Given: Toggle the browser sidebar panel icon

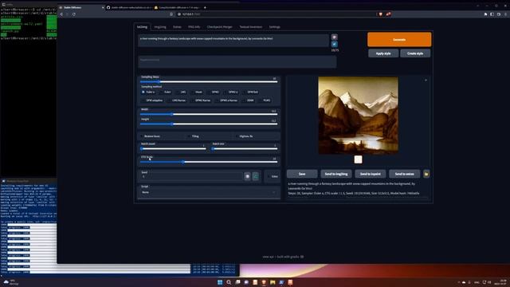Looking at the screenshot, I should (x=492, y=14).
